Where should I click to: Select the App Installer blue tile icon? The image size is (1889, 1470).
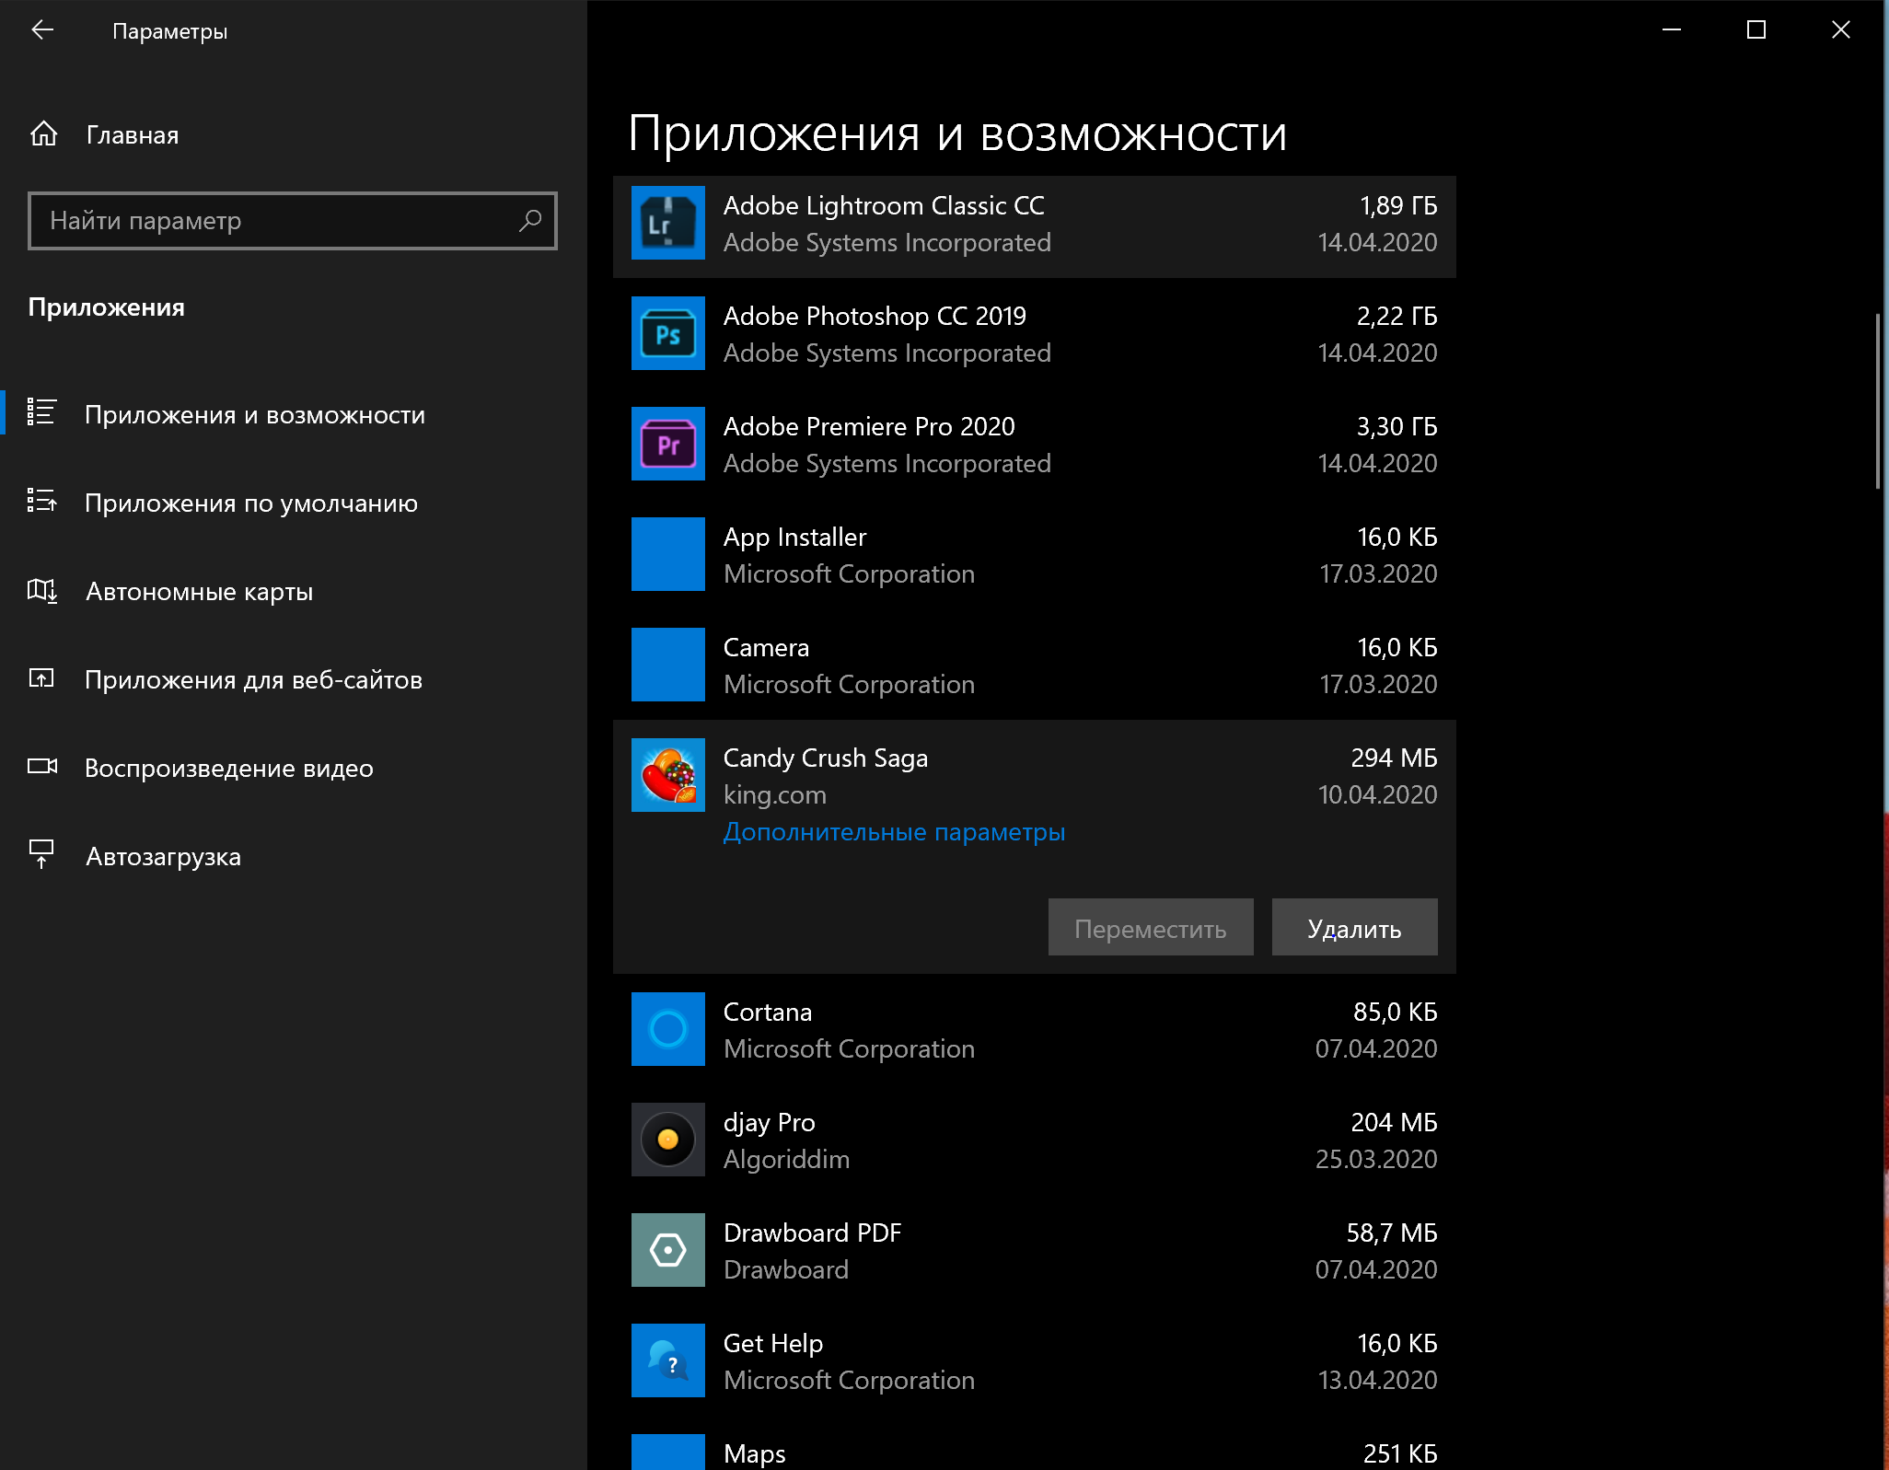pyautogui.click(x=667, y=554)
